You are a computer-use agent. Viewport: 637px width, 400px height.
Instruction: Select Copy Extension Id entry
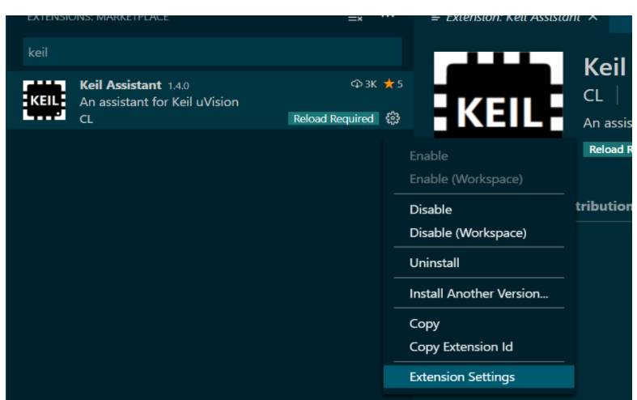tap(461, 347)
